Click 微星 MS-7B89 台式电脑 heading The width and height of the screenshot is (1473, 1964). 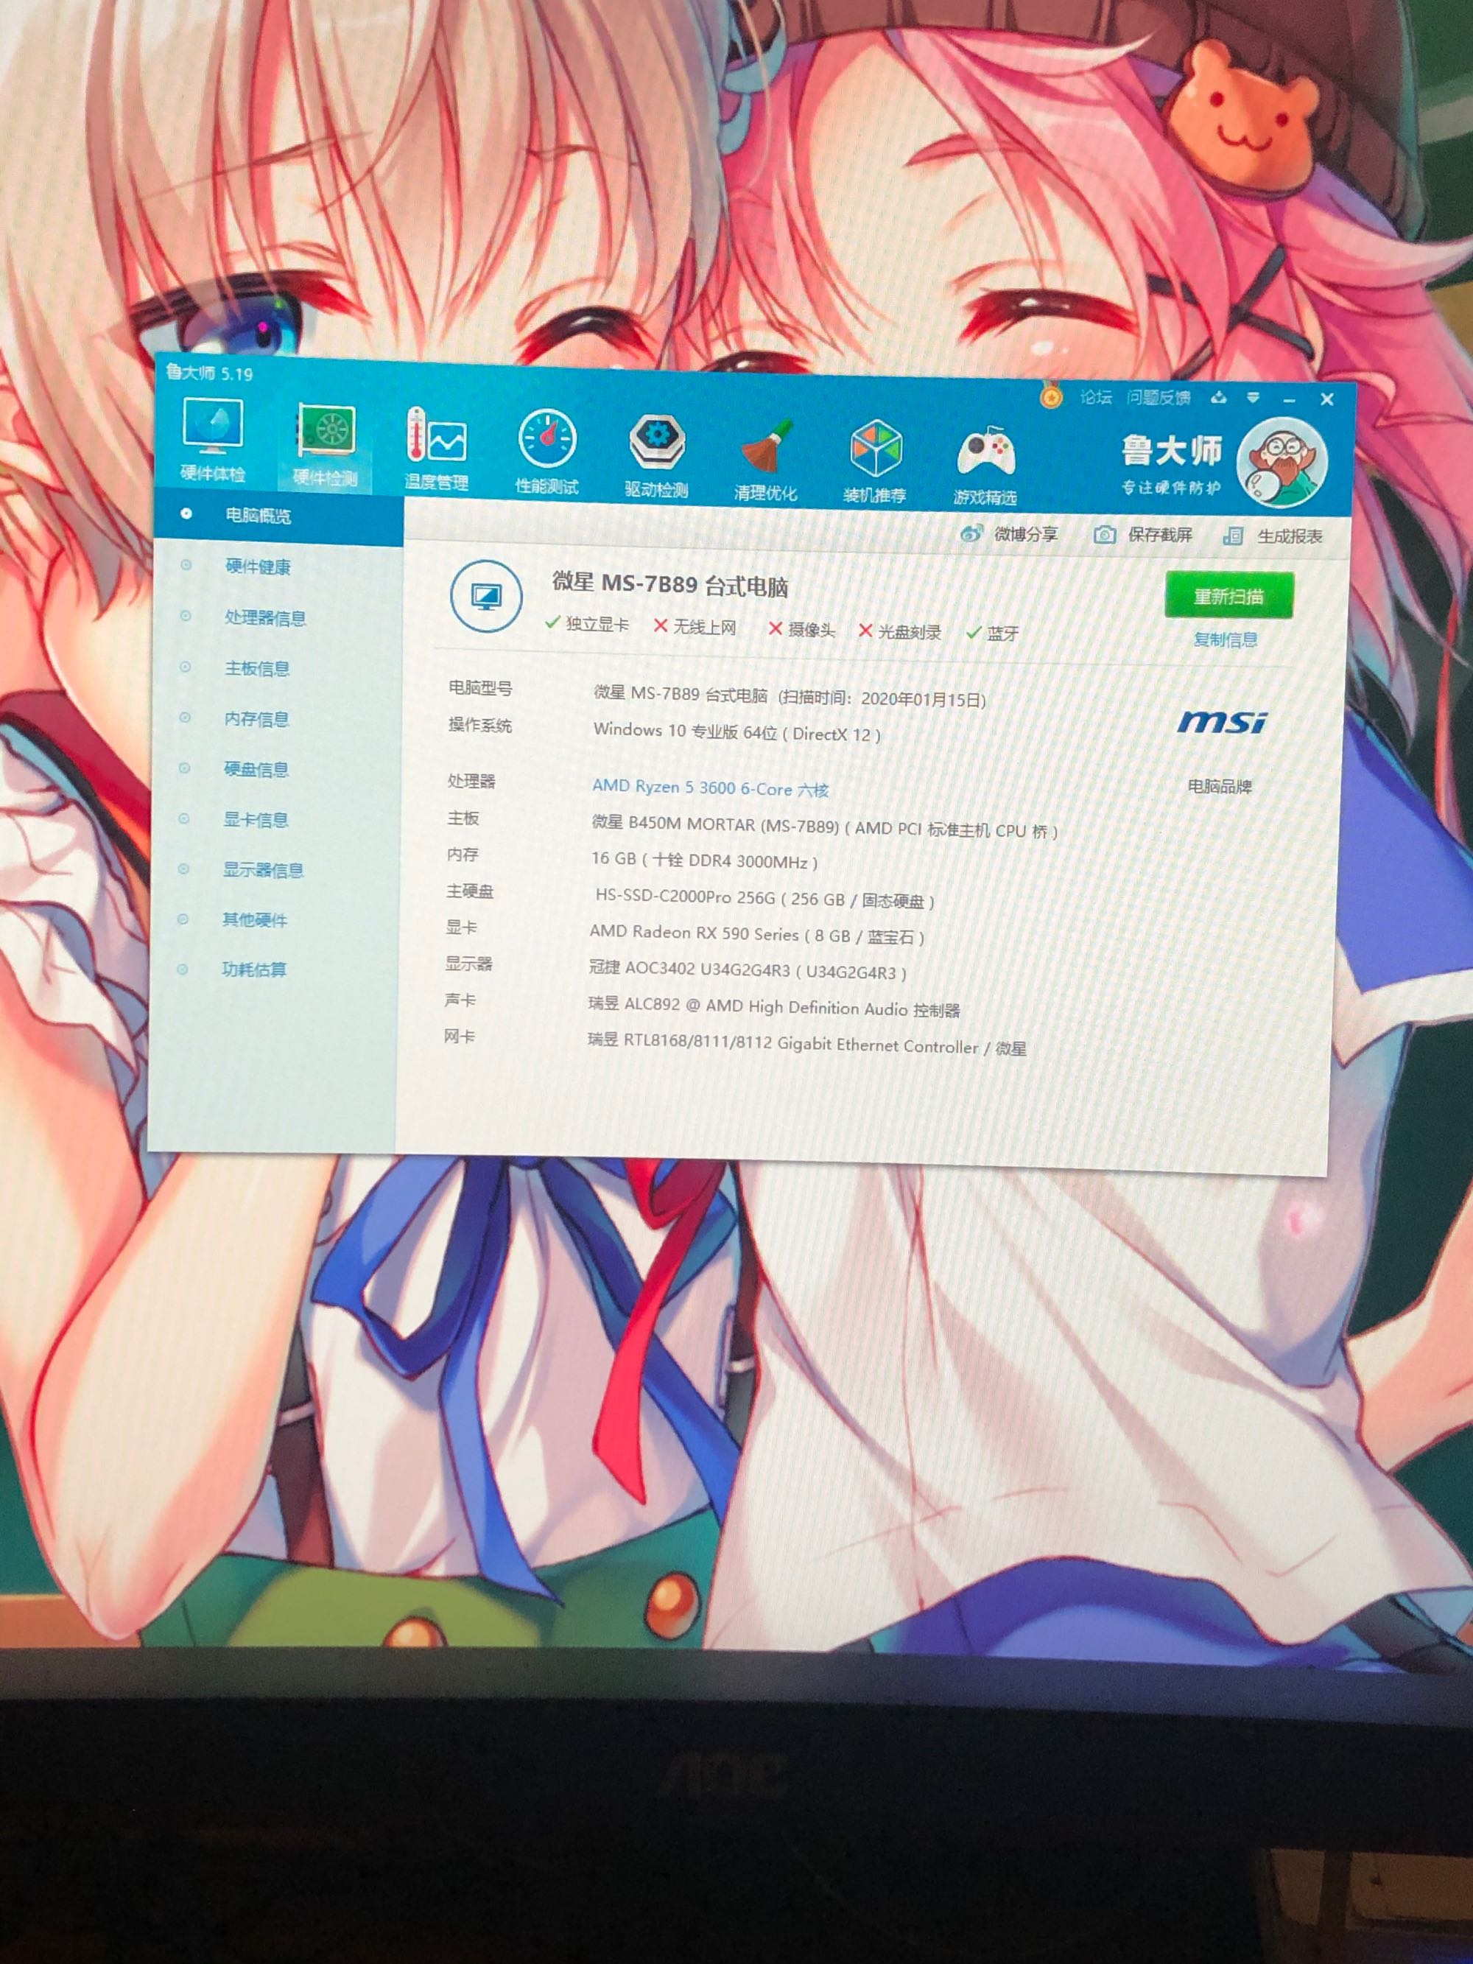click(670, 584)
